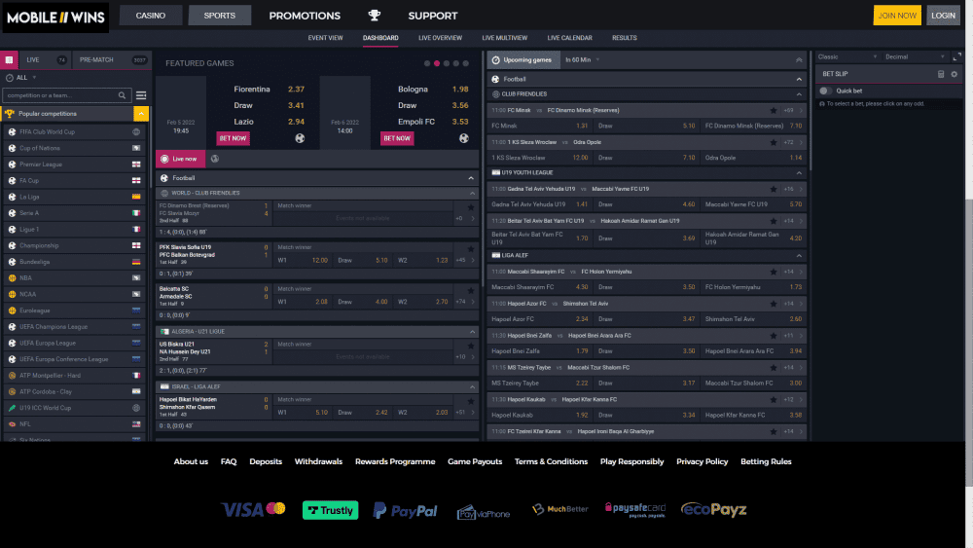The image size is (973, 548).
Task: Star the Hapoel Kaukab match
Action: [x=774, y=400]
